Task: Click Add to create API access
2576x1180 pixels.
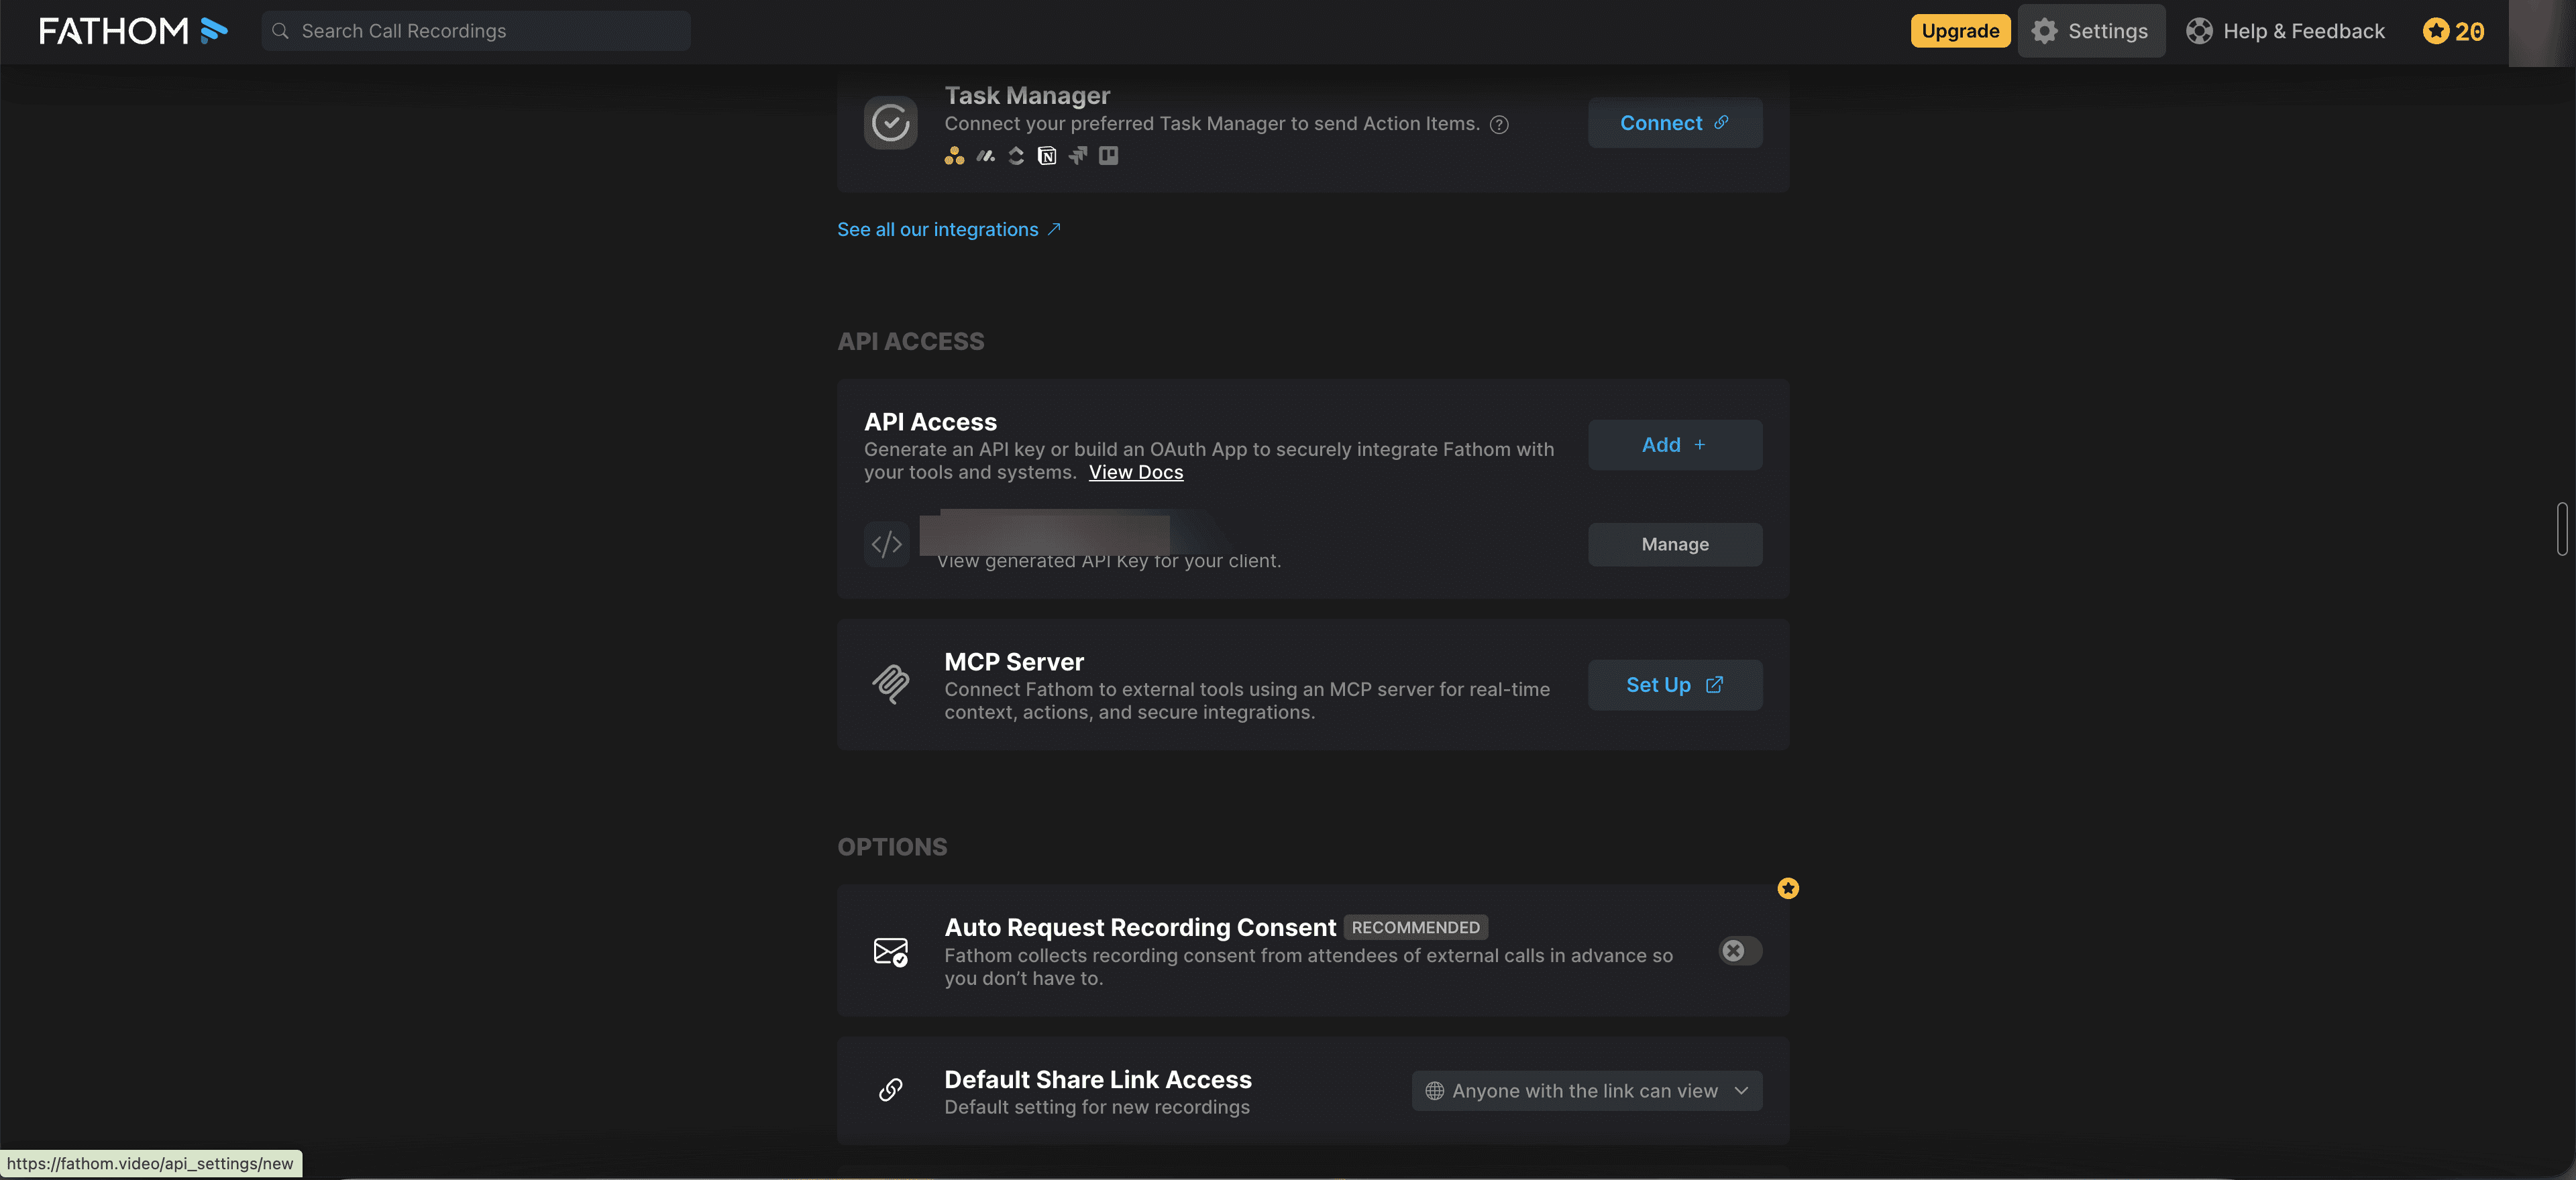Action: point(1675,445)
